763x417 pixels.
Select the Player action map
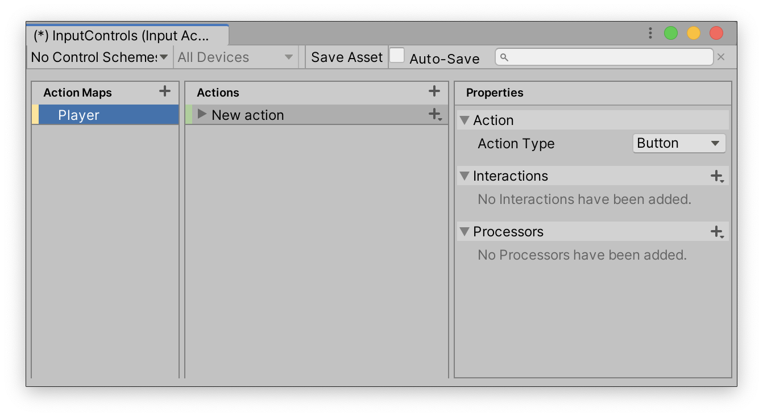point(105,115)
